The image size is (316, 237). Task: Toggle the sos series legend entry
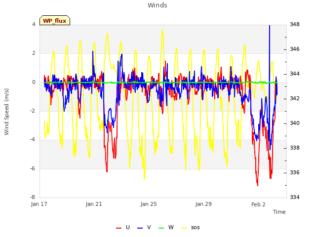191,227
